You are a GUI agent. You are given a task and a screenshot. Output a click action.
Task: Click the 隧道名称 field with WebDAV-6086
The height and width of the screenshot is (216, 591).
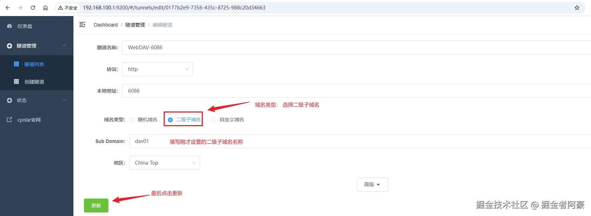[357, 48]
